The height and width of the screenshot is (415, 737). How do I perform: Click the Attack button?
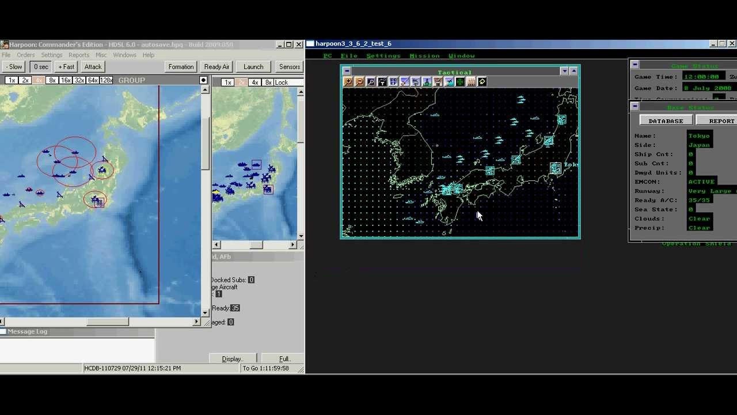[x=93, y=67]
